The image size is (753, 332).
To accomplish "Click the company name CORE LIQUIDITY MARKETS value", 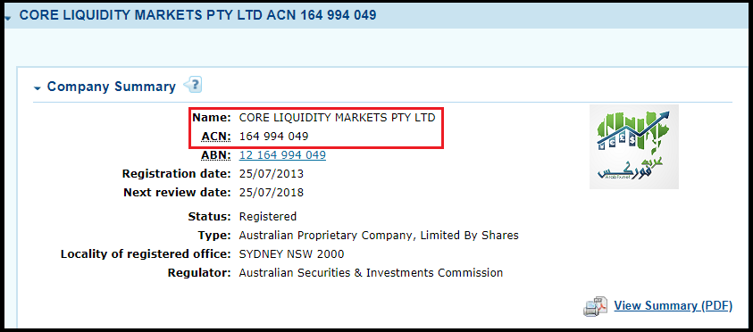I will (x=337, y=118).
